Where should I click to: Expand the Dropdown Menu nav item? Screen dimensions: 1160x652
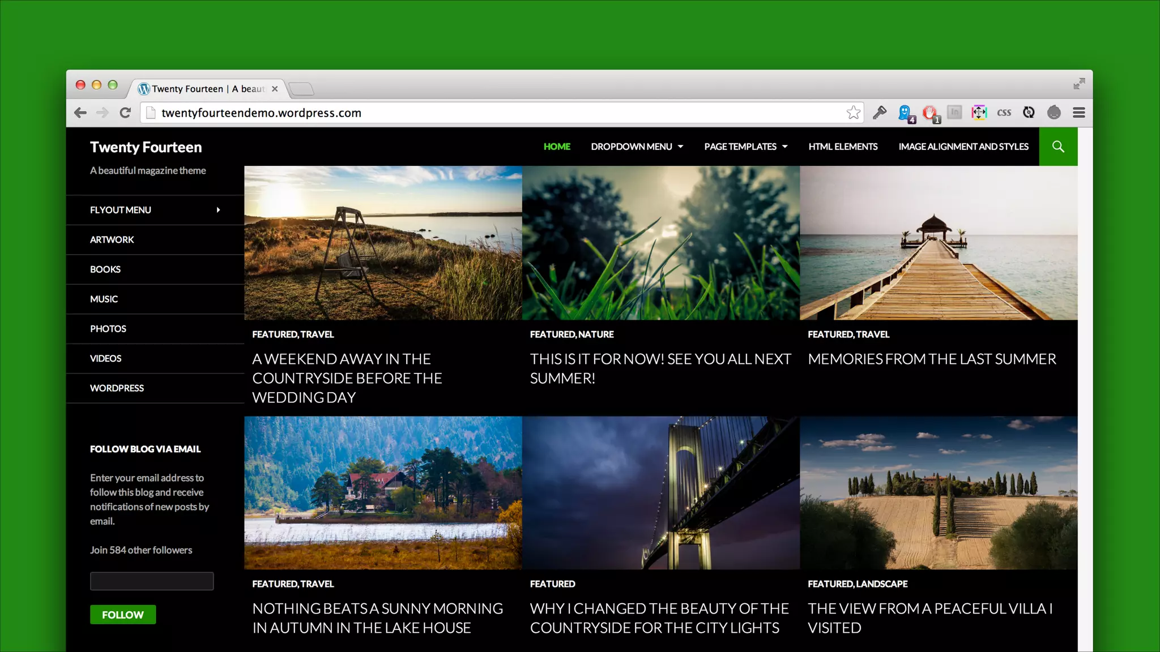click(637, 147)
